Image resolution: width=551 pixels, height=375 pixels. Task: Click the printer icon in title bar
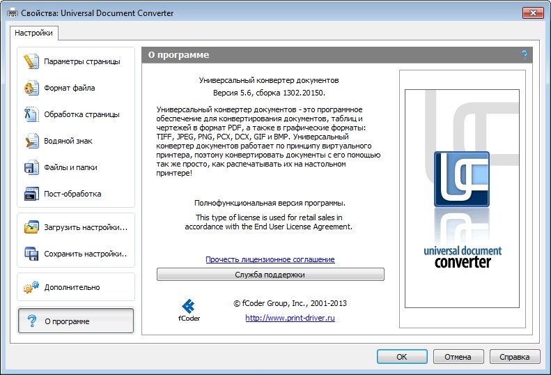point(12,13)
